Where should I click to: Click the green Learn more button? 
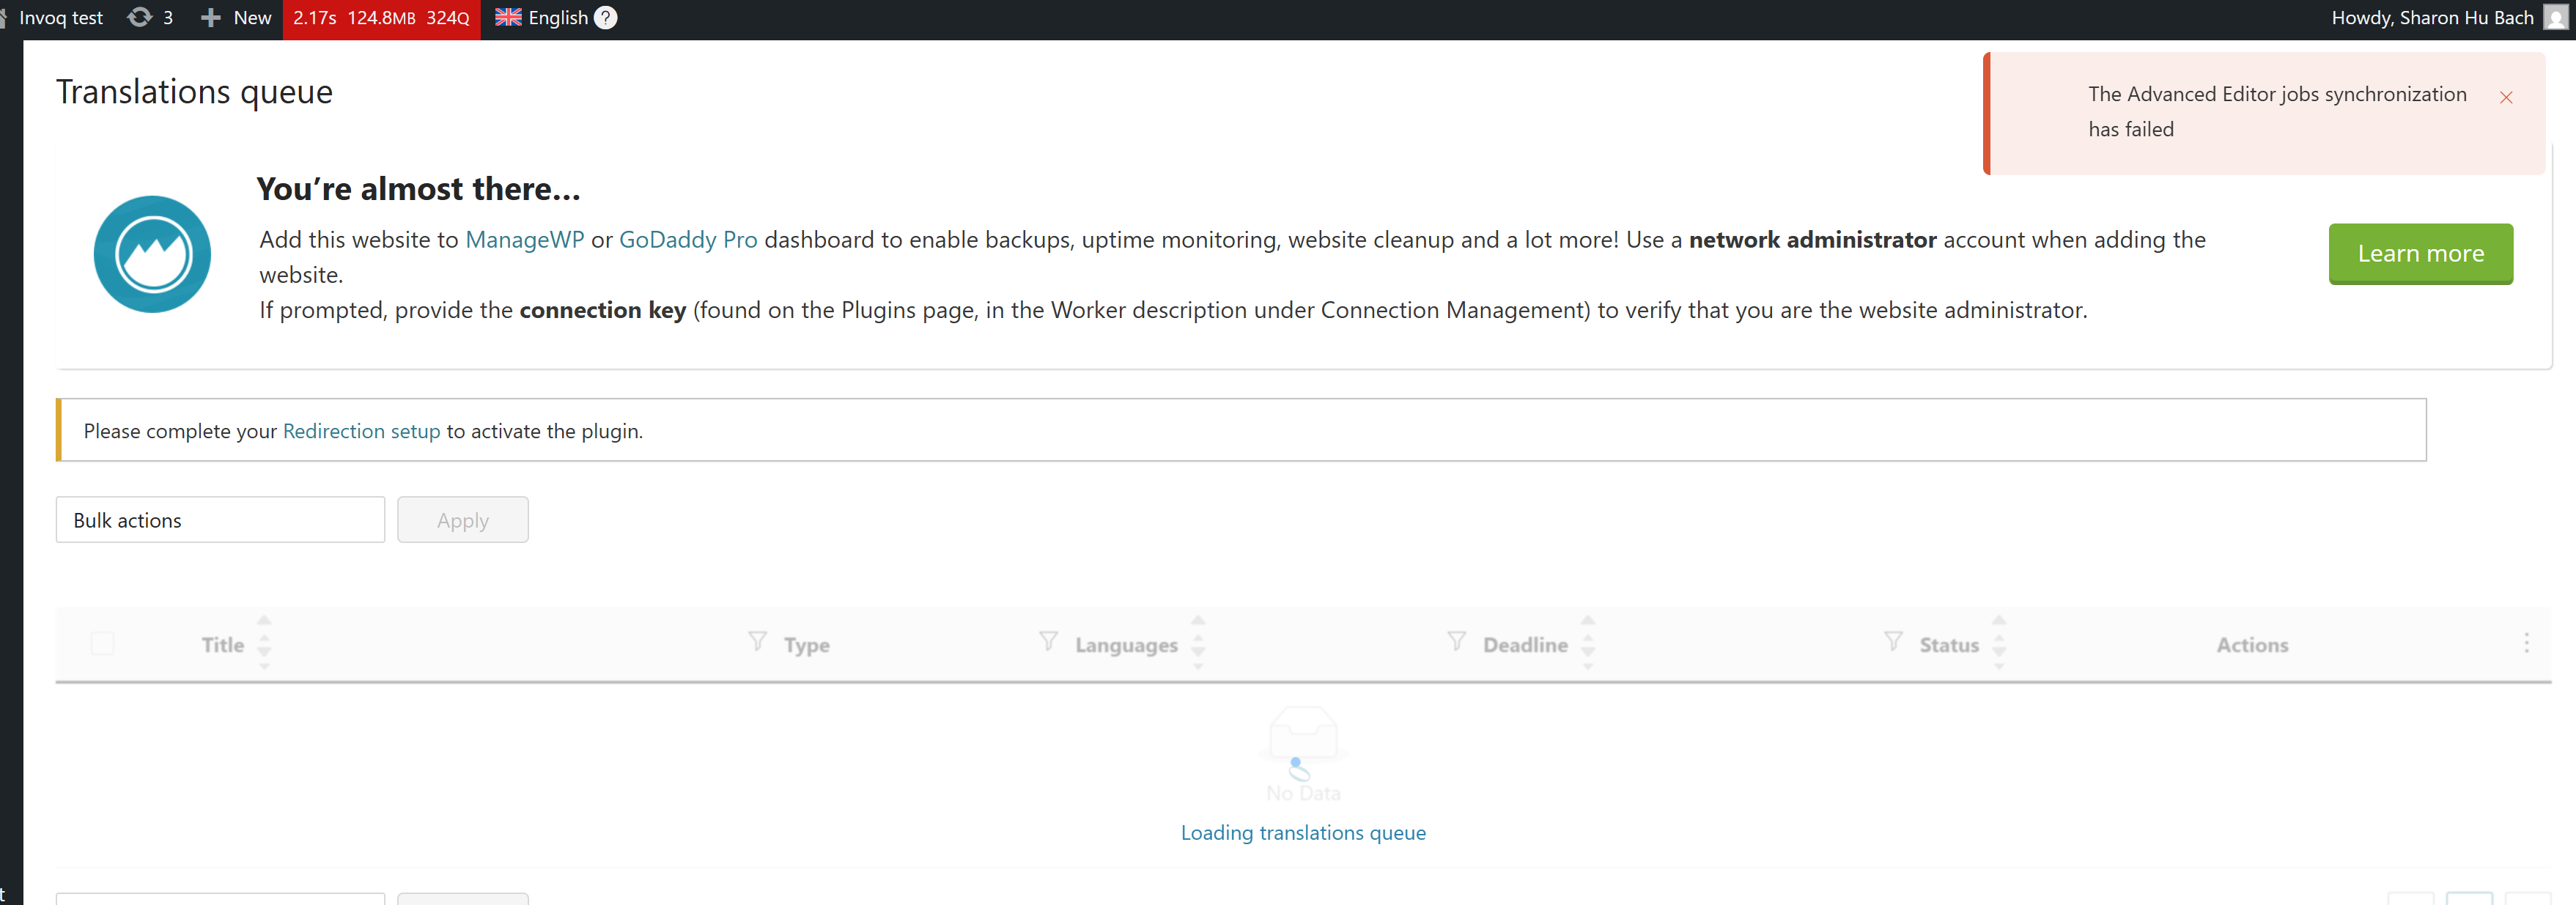2420,254
